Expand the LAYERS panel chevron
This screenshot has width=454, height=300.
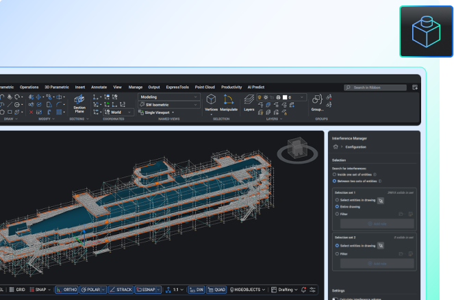coord(281,119)
